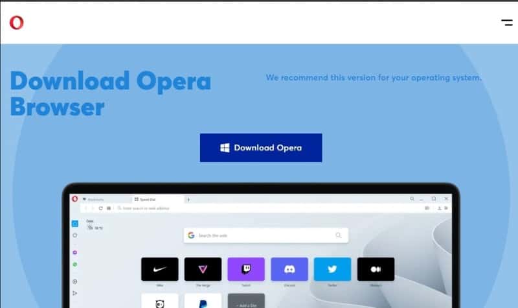
Task: Click the mockup's address bar field
Action: point(267,208)
